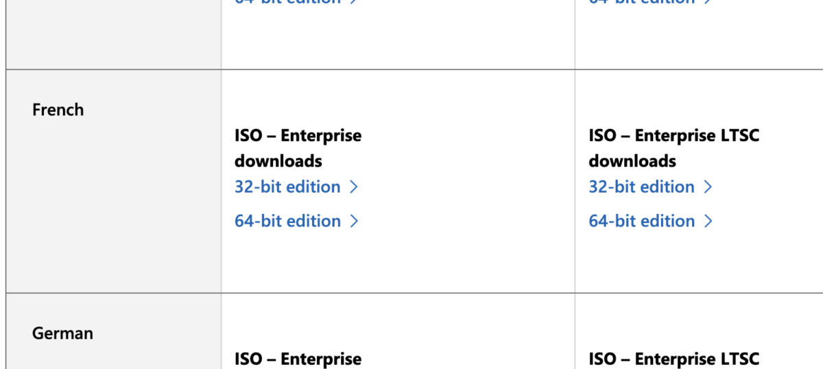Click French "ISO – Enterprise downloads" heading

298,148
